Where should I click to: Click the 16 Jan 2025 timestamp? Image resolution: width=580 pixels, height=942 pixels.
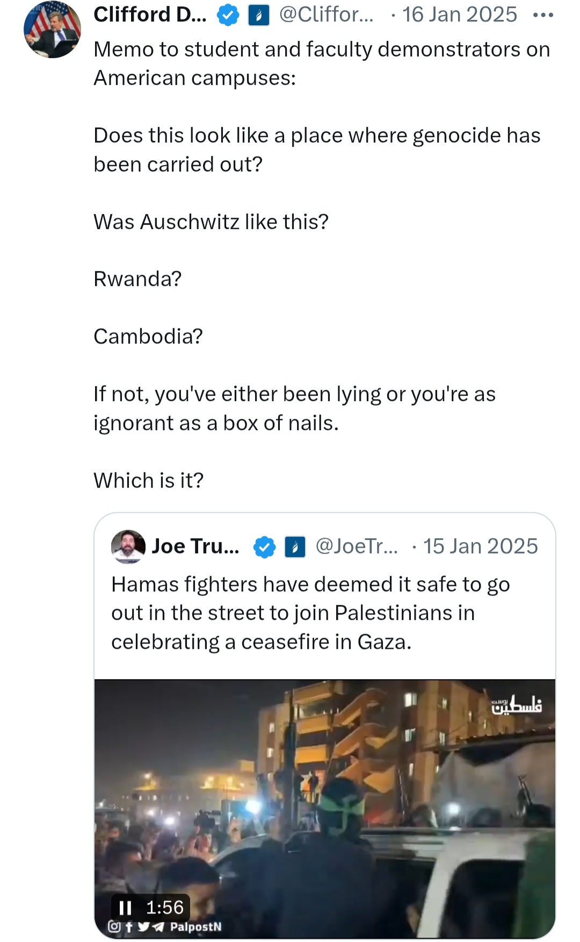point(460,15)
